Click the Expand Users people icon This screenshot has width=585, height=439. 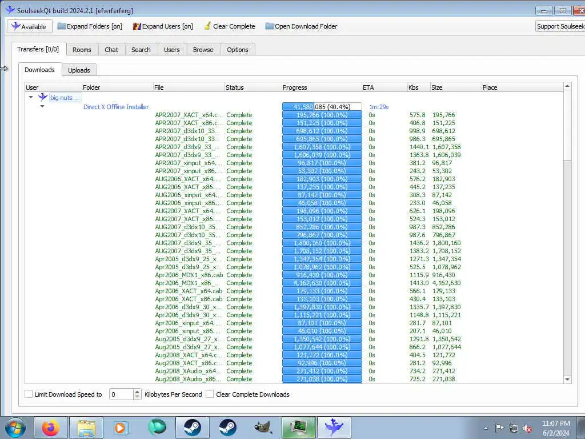(x=137, y=26)
